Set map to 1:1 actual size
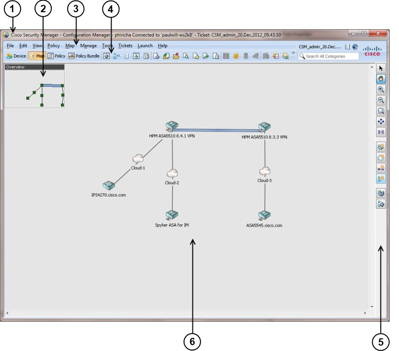 (380, 132)
